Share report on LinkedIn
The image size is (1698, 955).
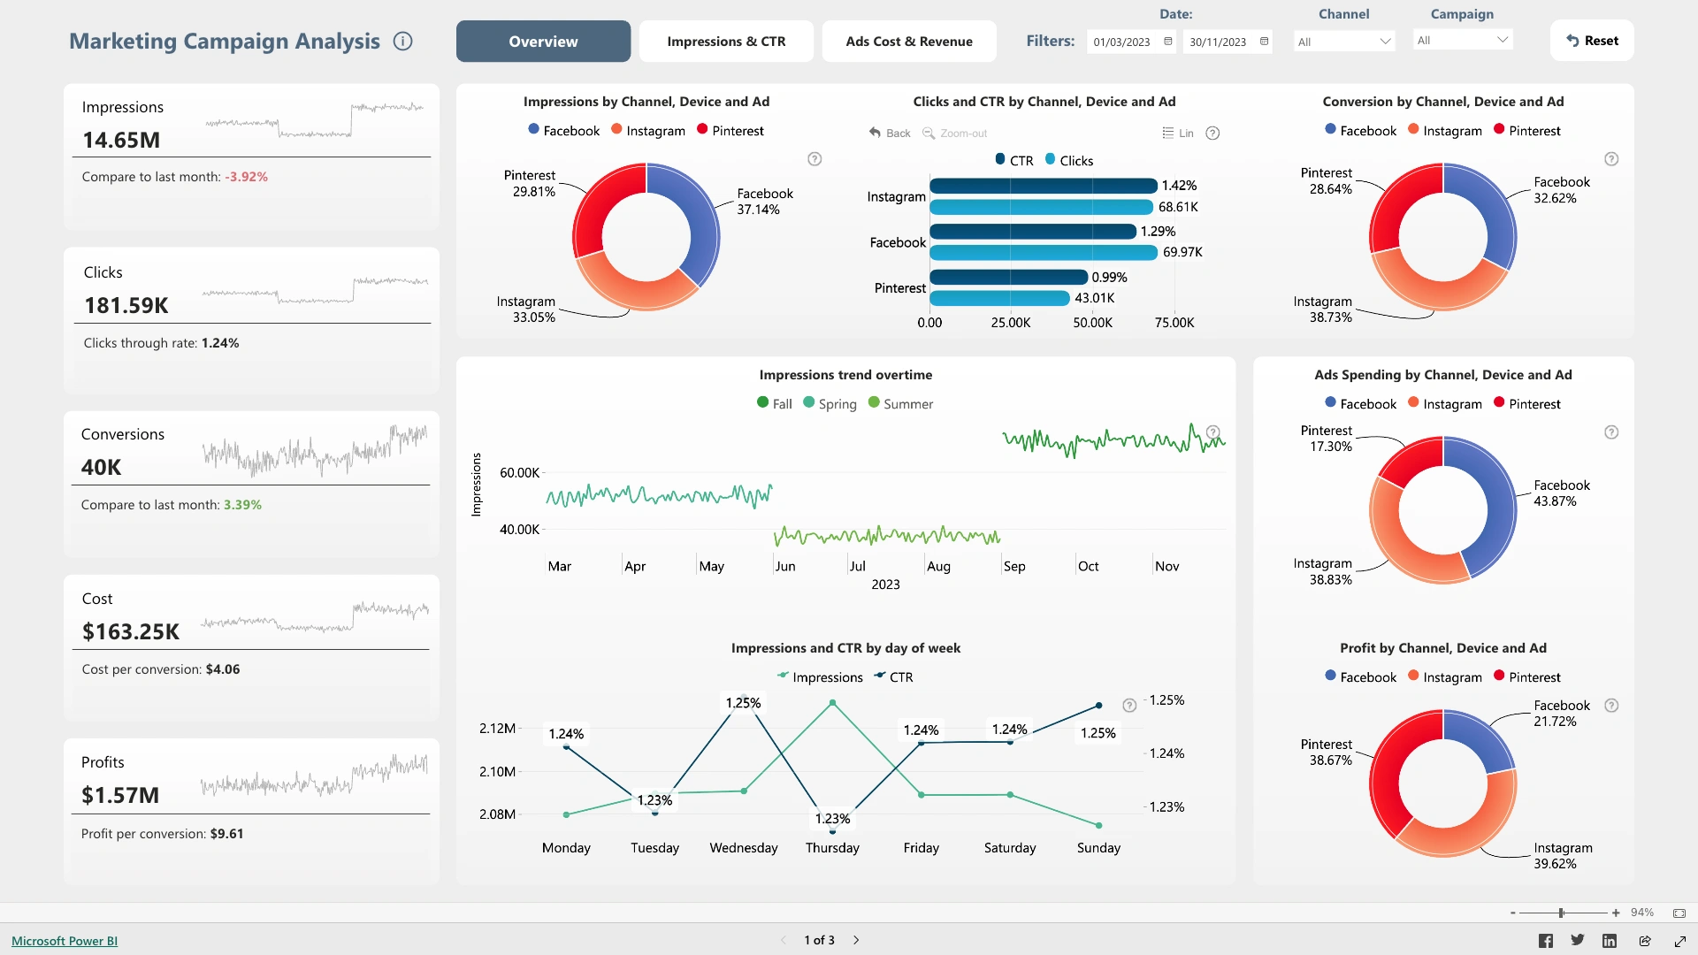tap(1610, 941)
